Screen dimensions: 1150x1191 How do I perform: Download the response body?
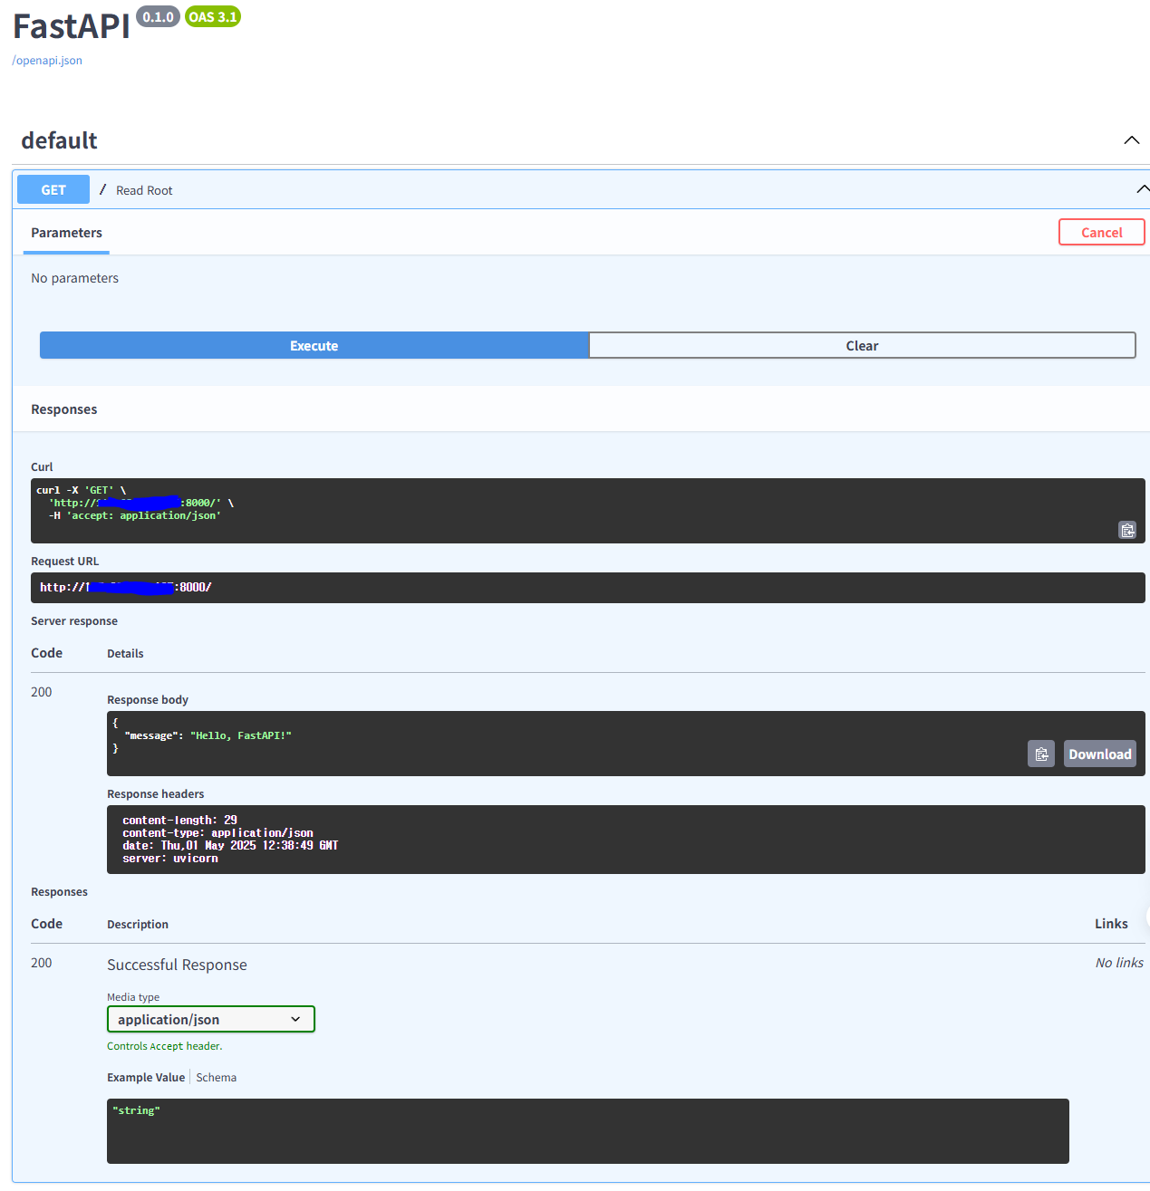click(1100, 754)
